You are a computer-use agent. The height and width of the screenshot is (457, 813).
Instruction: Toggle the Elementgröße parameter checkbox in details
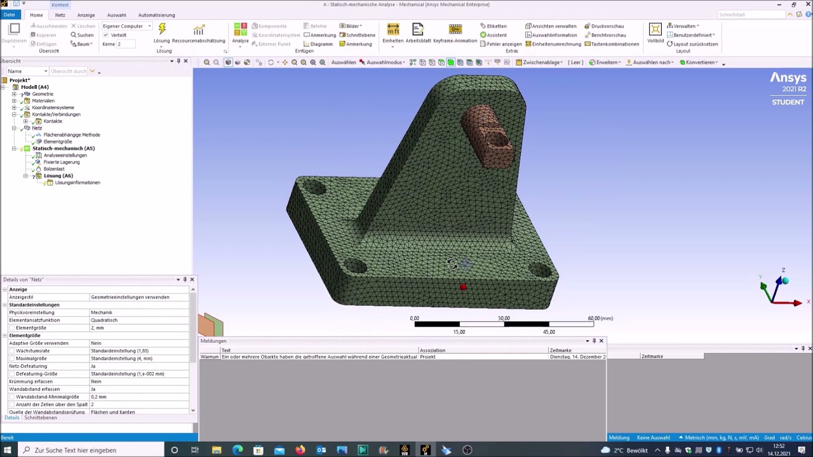coord(12,328)
